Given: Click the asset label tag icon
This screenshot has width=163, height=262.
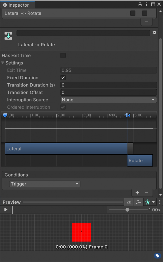Looking at the screenshot, I should (x=157, y=256).
